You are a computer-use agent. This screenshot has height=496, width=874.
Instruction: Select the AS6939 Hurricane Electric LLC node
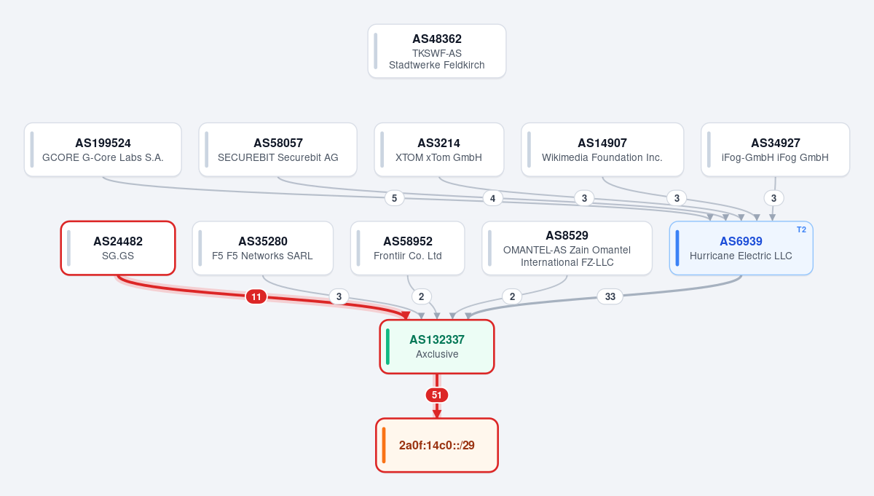click(741, 248)
